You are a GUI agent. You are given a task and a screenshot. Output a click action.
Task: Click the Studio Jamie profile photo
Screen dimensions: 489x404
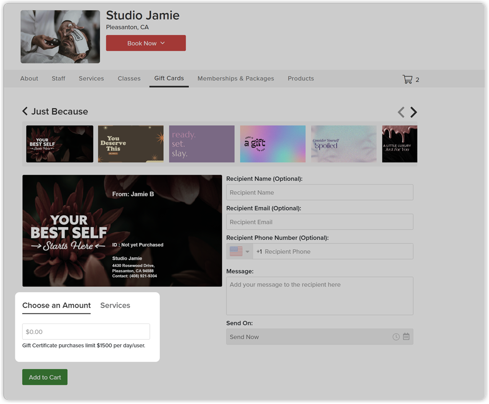(60, 37)
